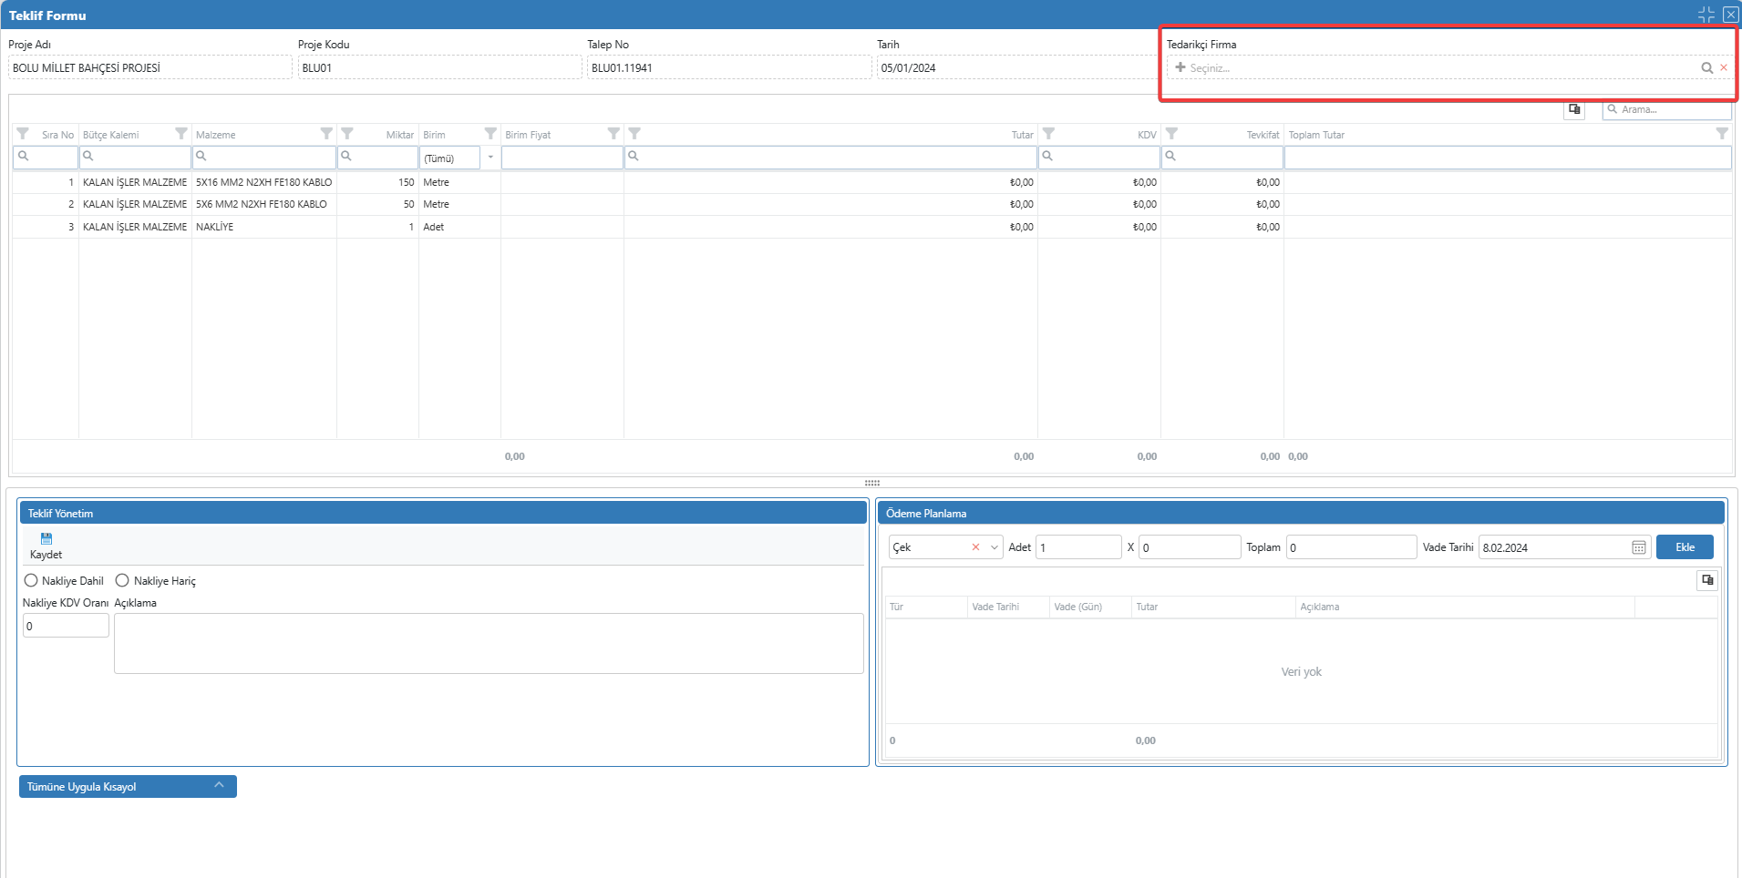Collapse Tümüne Uygula Kısayol panel

pyautogui.click(x=219, y=786)
